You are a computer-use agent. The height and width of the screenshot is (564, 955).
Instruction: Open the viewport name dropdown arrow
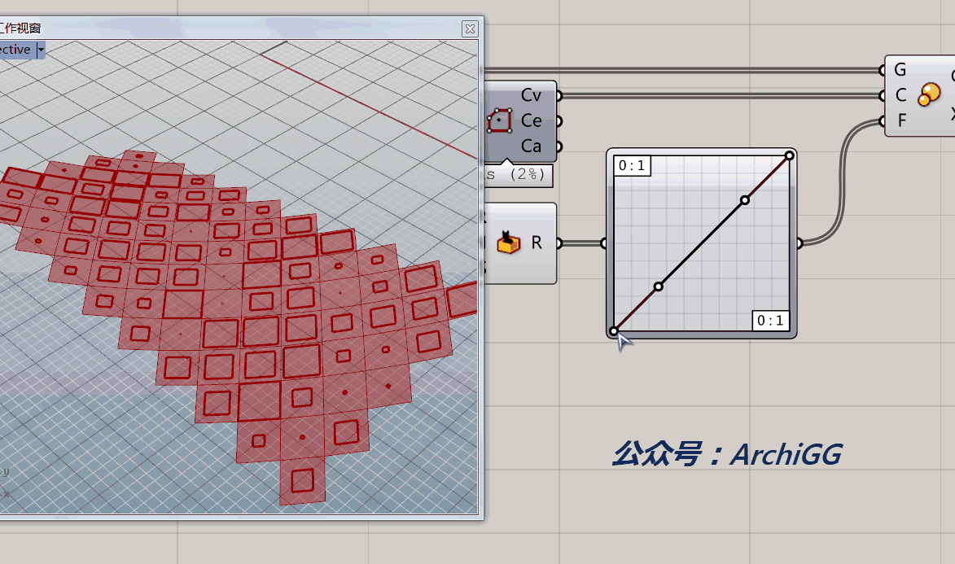41,50
